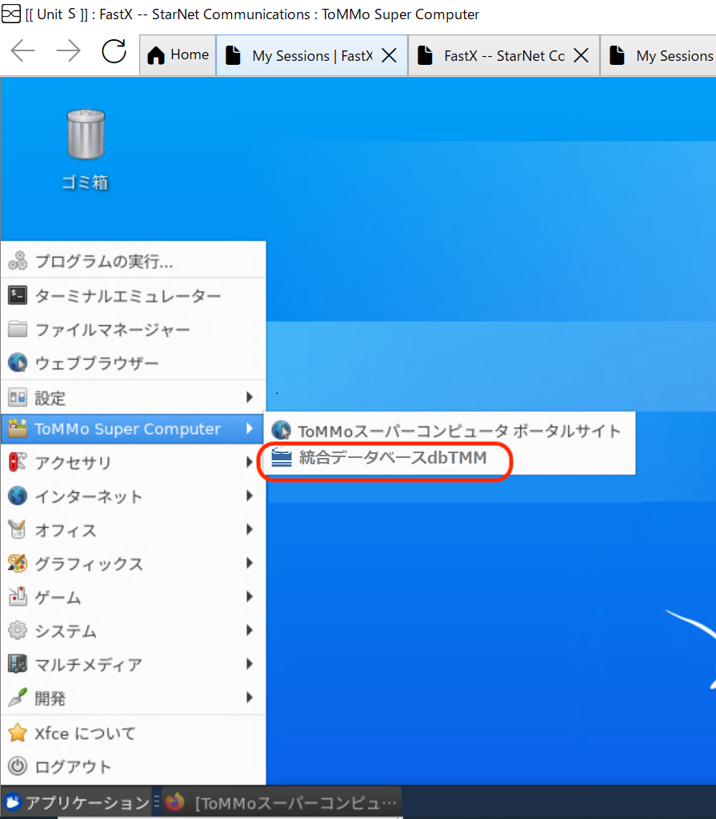The height and width of the screenshot is (819, 716).
Task: Switch to the last My Sessions tab
Action: pyautogui.click(x=658, y=55)
